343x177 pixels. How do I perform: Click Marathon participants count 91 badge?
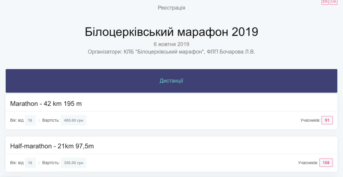(x=327, y=120)
